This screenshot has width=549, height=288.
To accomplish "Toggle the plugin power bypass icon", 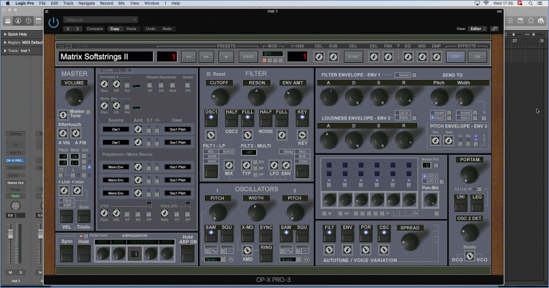I will [53, 23].
